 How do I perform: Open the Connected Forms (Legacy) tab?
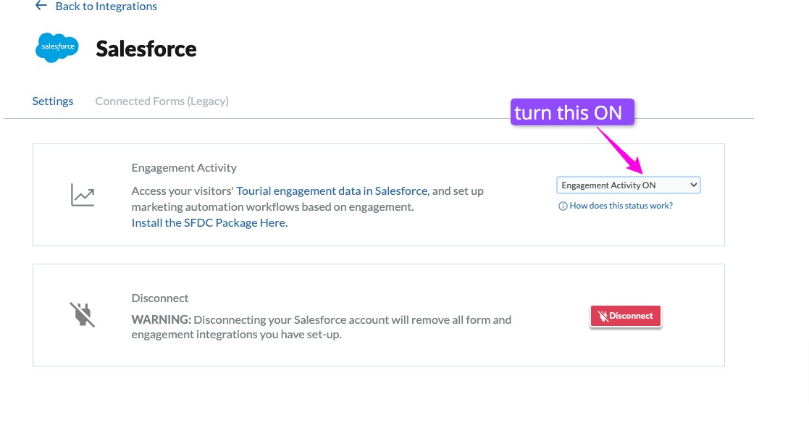point(162,101)
